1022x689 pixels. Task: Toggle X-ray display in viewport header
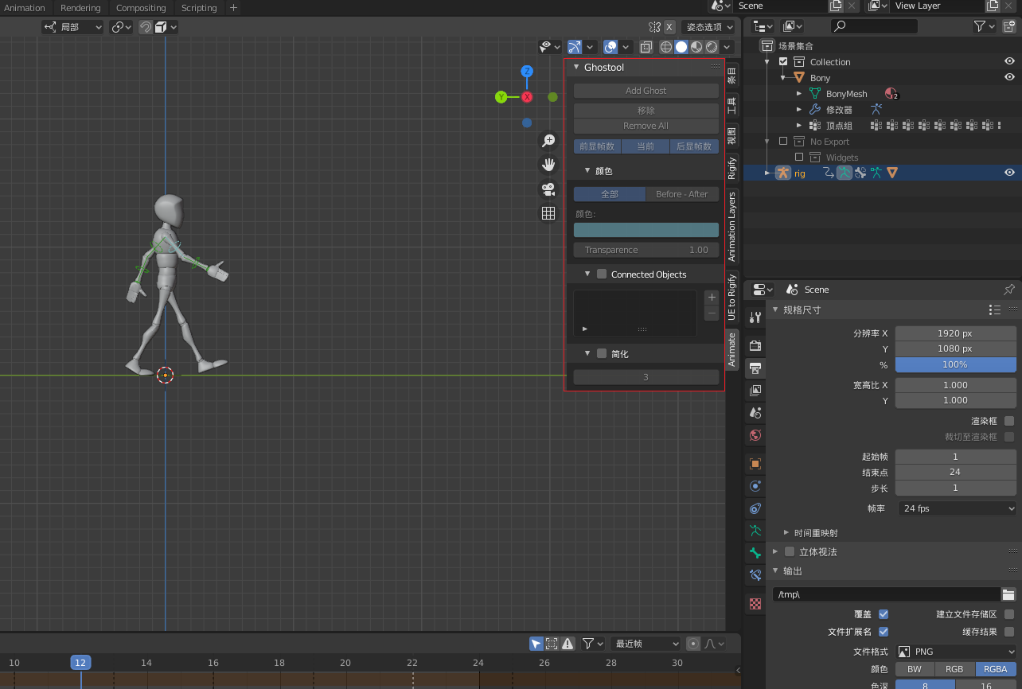(646, 48)
